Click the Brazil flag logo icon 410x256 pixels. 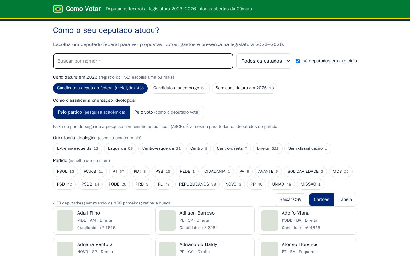tap(58, 9)
